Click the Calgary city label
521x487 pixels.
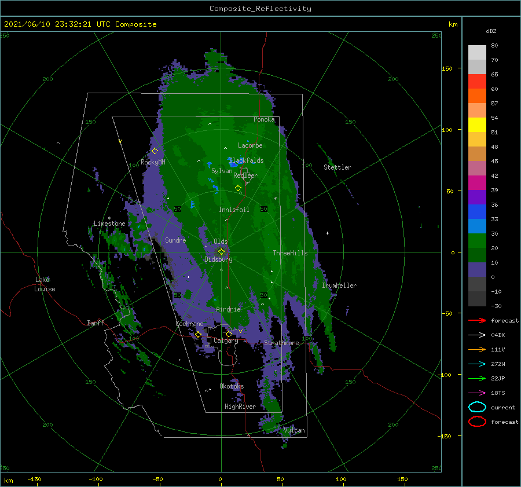click(226, 340)
